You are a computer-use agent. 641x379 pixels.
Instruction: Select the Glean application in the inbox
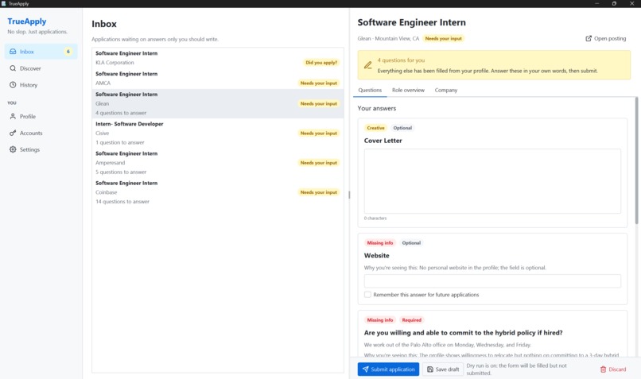pyautogui.click(x=217, y=104)
